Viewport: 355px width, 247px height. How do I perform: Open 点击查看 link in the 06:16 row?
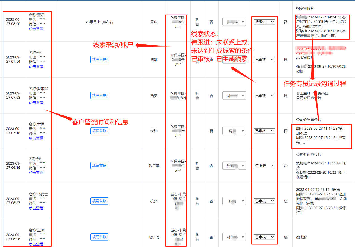(36, 173)
